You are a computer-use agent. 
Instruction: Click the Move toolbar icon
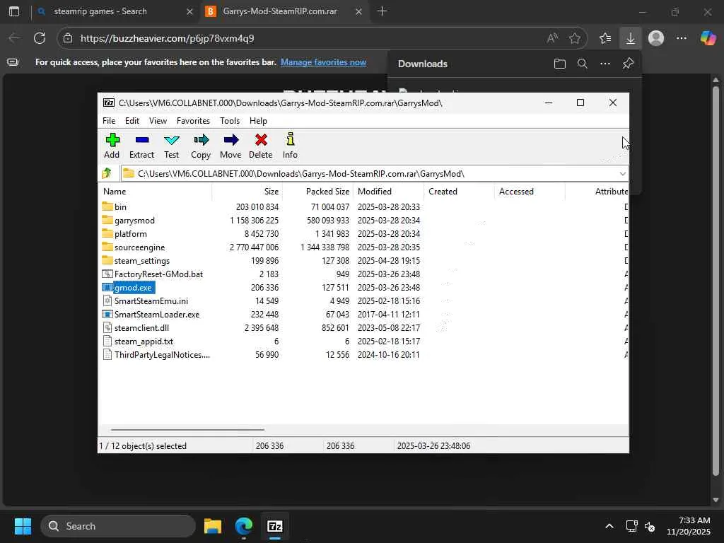[231, 140]
